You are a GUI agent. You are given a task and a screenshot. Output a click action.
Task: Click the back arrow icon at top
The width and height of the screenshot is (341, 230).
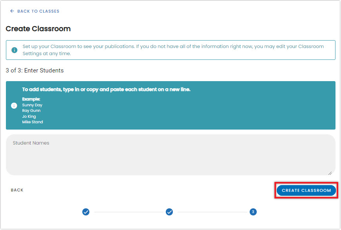point(12,11)
